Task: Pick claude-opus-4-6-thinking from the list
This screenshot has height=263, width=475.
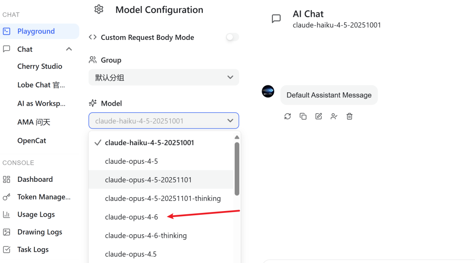Action: [x=161, y=236]
